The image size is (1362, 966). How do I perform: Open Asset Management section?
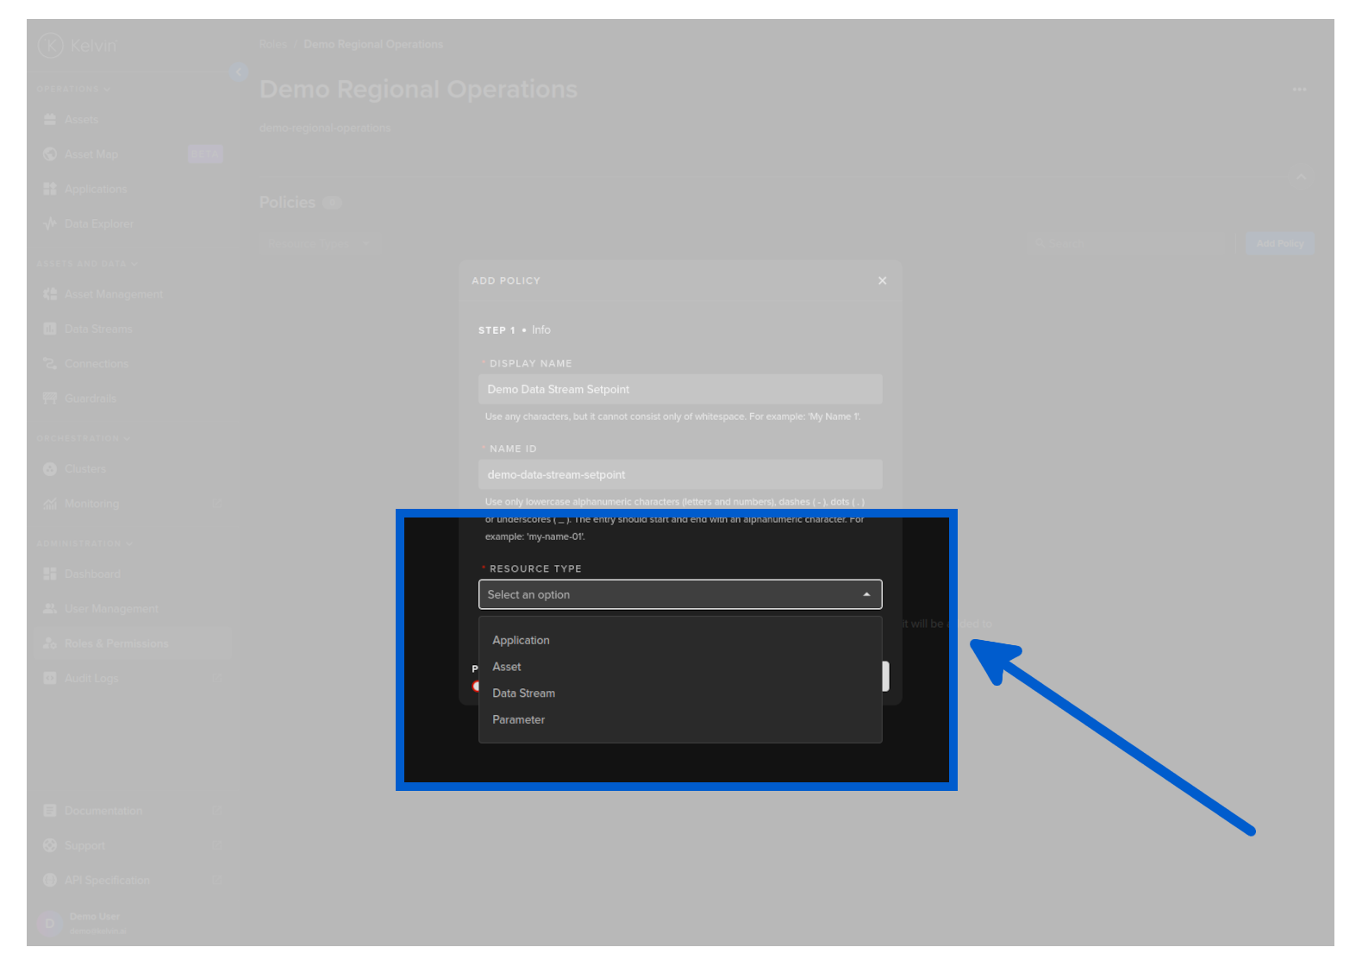point(113,294)
